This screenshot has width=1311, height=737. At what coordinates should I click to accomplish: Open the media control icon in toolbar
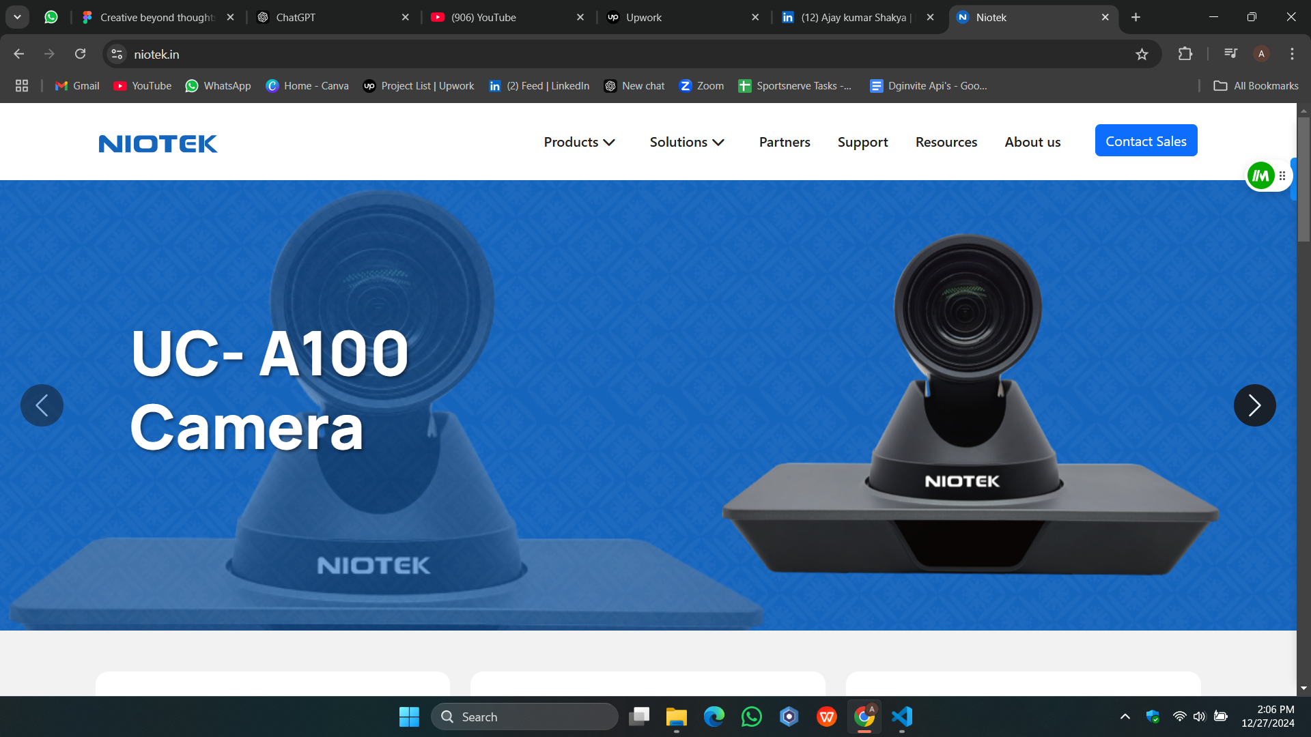(x=1230, y=54)
